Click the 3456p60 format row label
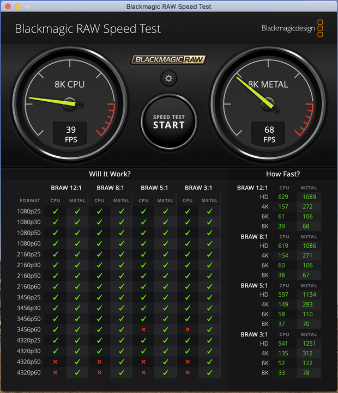The width and height of the screenshot is (338, 393). [x=29, y=329]
